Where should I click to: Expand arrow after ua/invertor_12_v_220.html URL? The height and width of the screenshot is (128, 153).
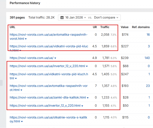click(x=87, y=66)
